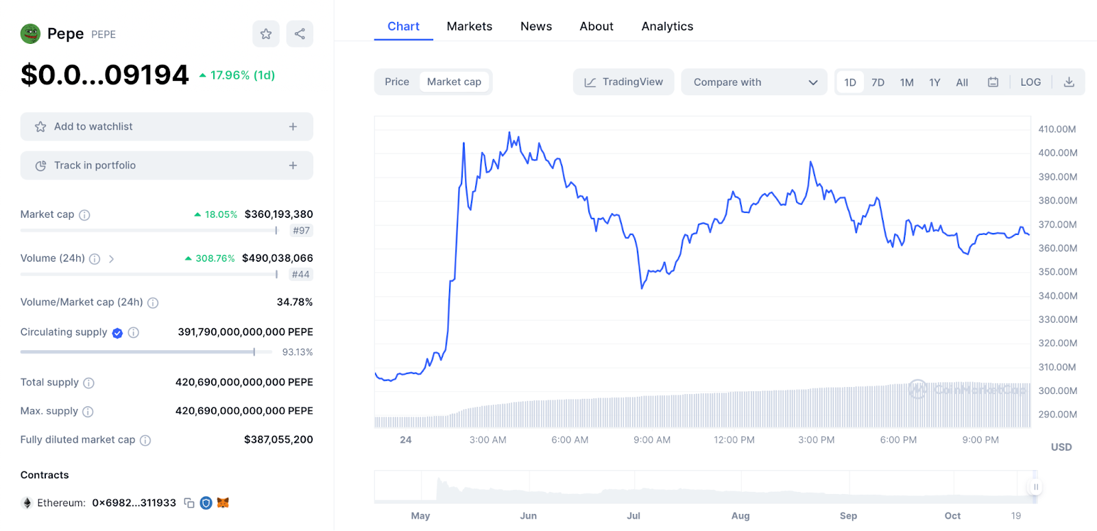
Task: Select the All time range
Action: click(x=962, y=82)
